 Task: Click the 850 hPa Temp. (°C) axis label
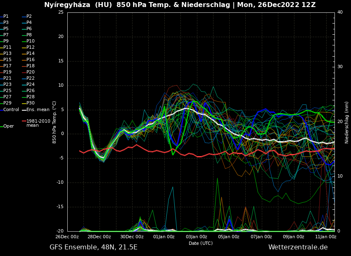coord(55,122)
